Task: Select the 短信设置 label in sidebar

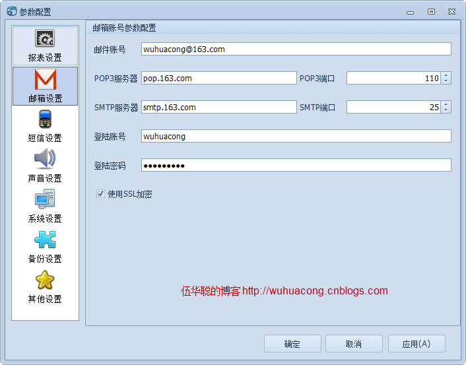Action: pos(45,138)
